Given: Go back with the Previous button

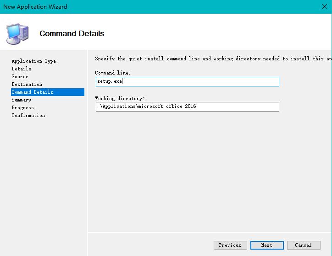Looking at the screenshot, I should [230, 245].
